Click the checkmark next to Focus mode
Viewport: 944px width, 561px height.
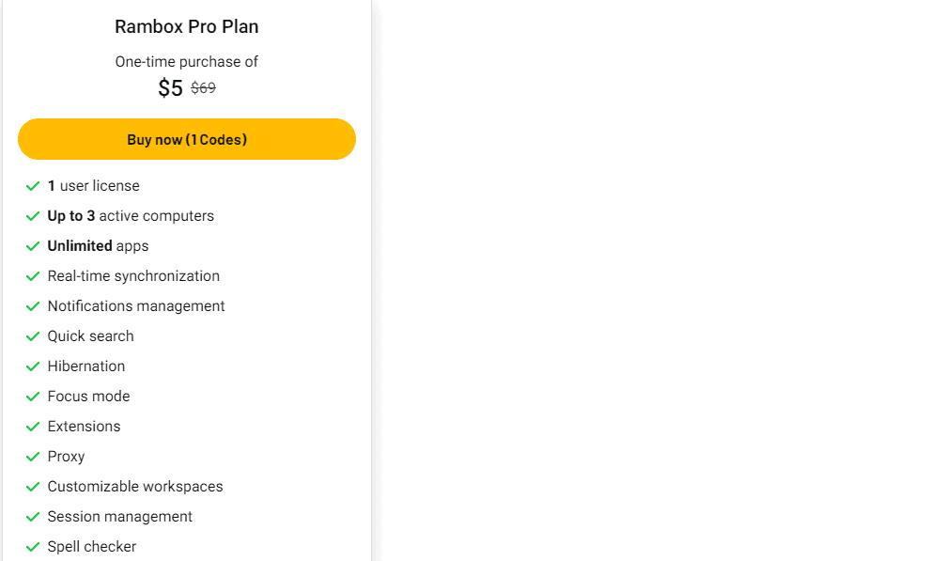tap(33, 397)
